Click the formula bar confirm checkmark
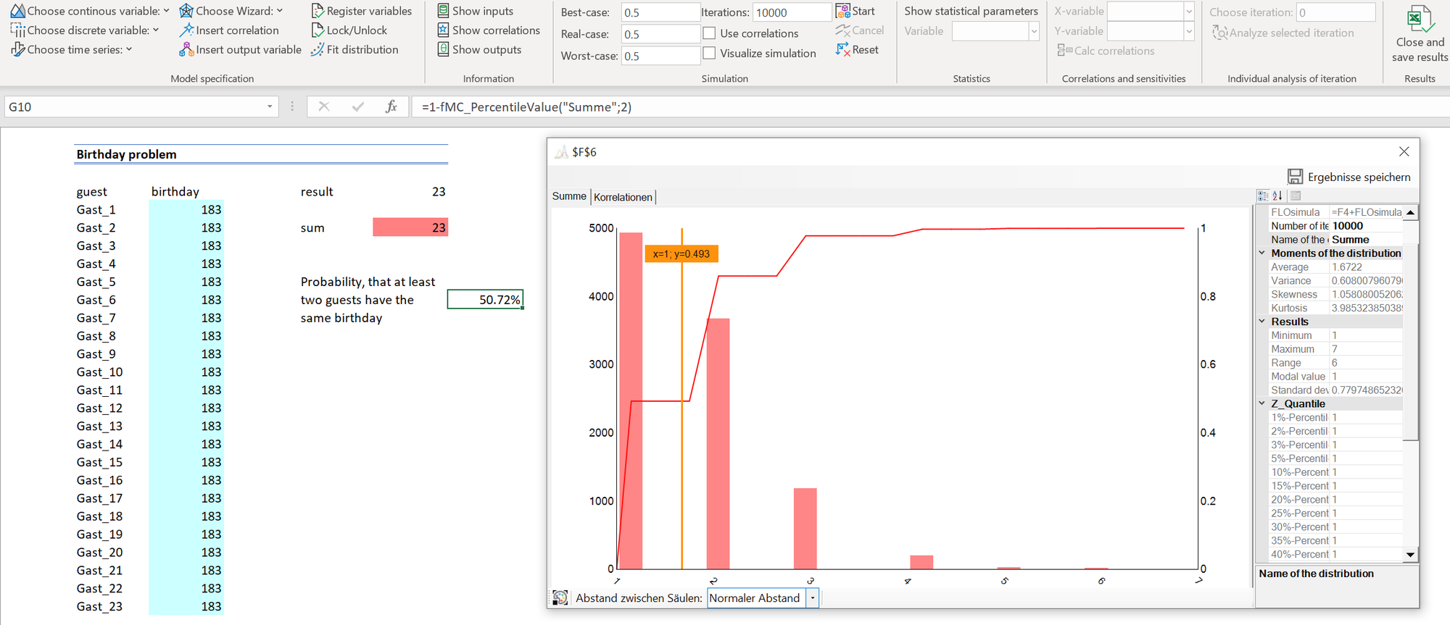The height and width of the screenshot is (625, 1450). [x=358, y=106]
